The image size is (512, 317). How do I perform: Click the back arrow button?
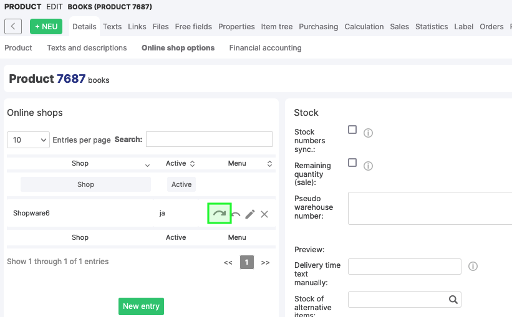(13, 27)
